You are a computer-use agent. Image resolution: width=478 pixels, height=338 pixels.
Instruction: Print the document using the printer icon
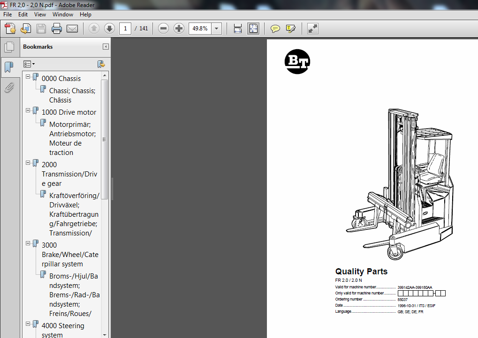[x=57, y=29]
